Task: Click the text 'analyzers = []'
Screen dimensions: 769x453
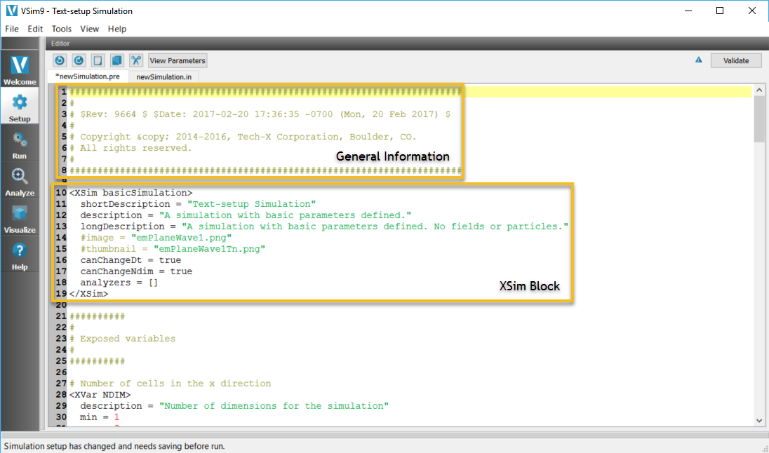Action: click(119, 283)
